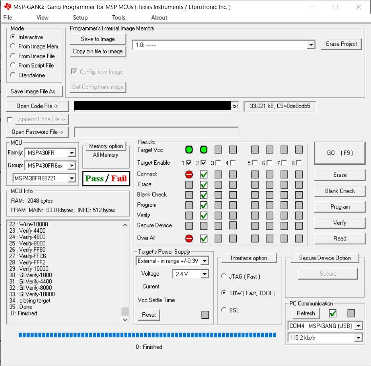
Task: Click the Erase status box for target 1
Action: point(189,185)
